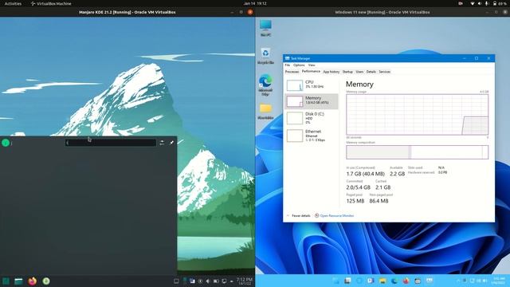The height and width of the screenshot is (287, 510).
Task: Switch to the Startup tab
Action: [x=347, y=72]
